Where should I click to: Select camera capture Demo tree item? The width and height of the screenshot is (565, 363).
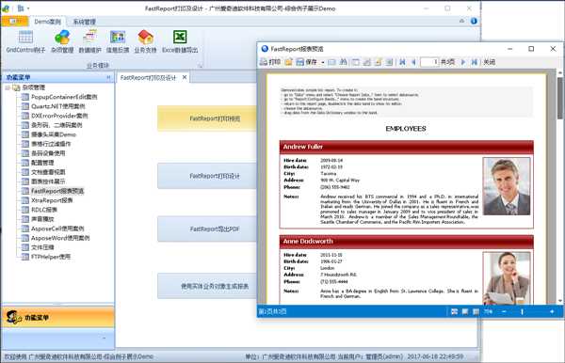click(54, 134)
